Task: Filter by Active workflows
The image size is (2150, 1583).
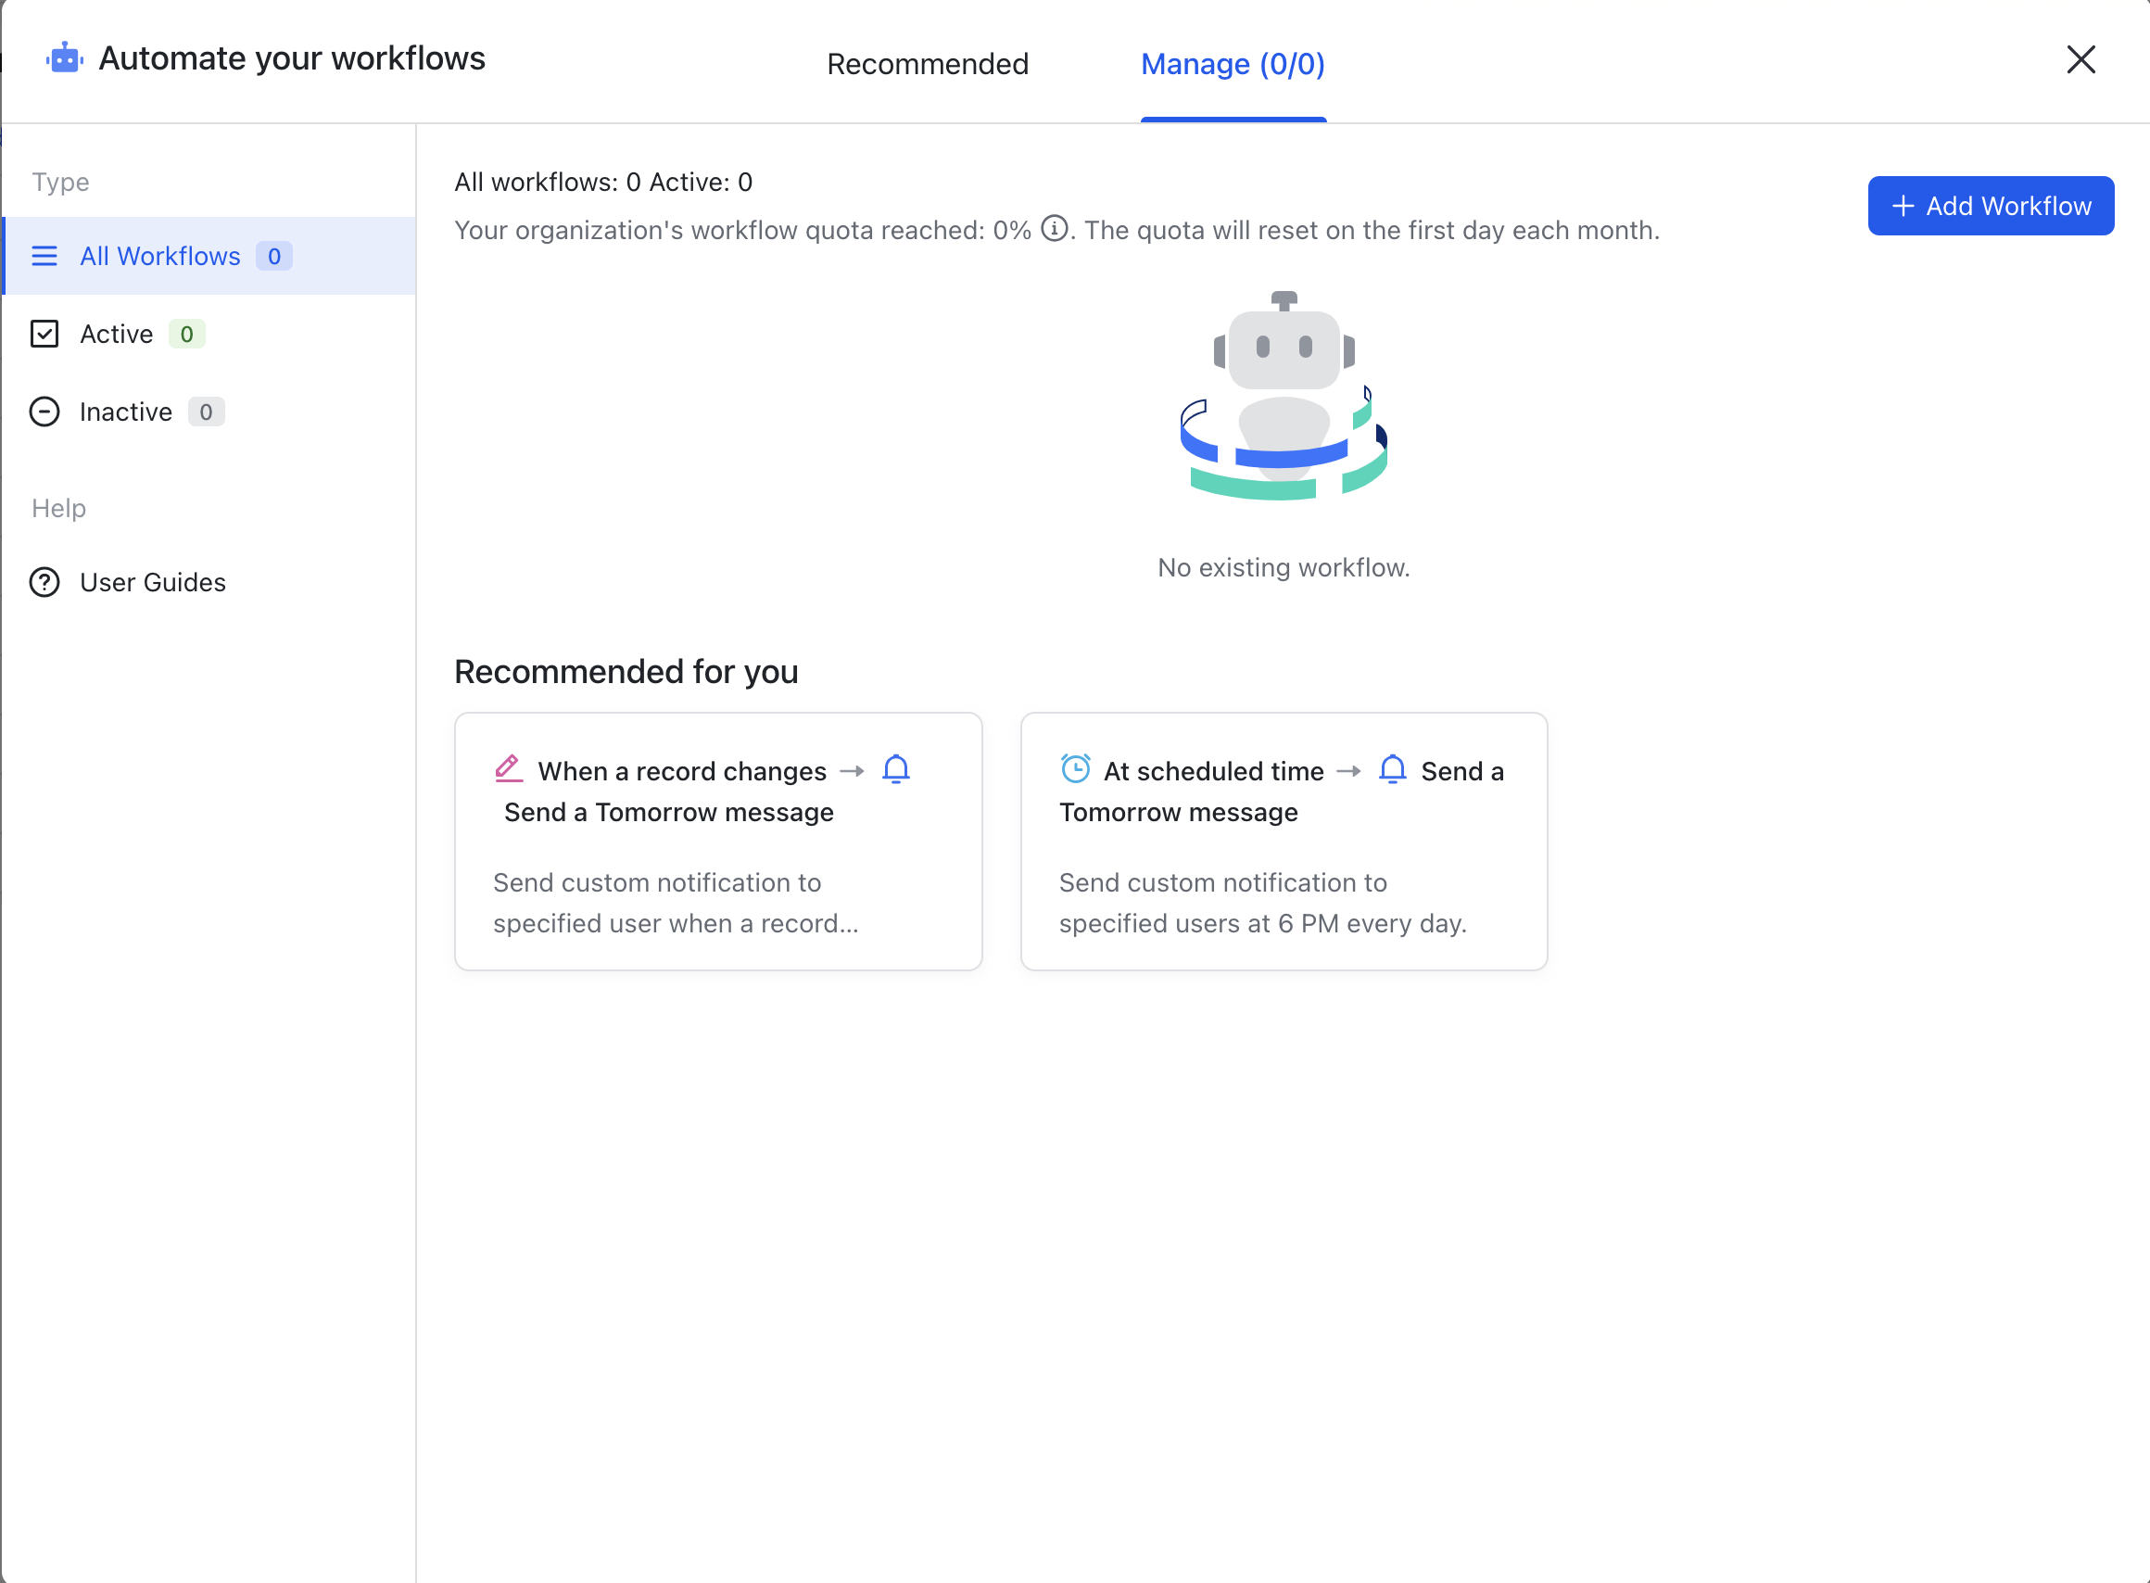Action: pos(117,334)
